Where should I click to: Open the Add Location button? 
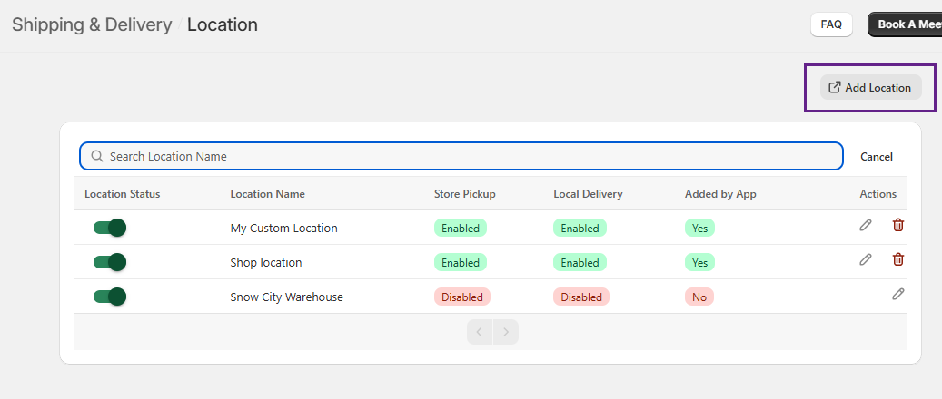[x=870, y=88]
